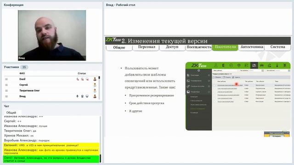Select Хренов Михаил's 'ок' chat message
Image resolution: width=294 pixels, height=165 pixels.
click(19, 136)
